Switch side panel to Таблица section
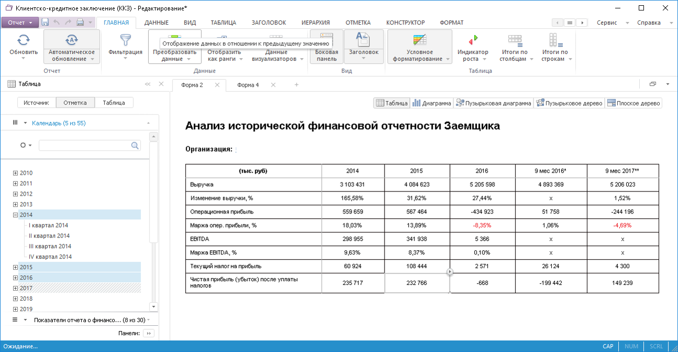This screenshot has height=352, width=678. [x=114, y=103]
